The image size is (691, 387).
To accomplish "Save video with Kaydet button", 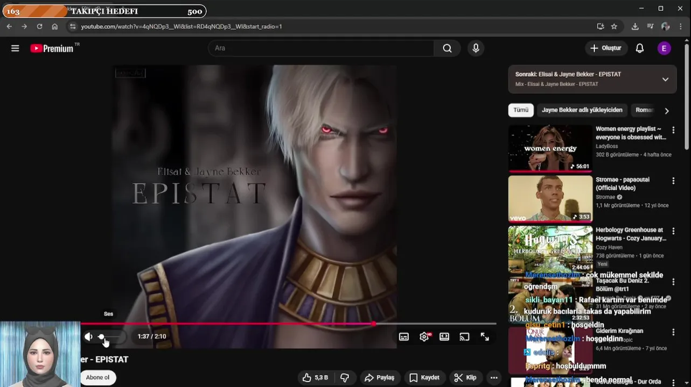I will (424, 377).
